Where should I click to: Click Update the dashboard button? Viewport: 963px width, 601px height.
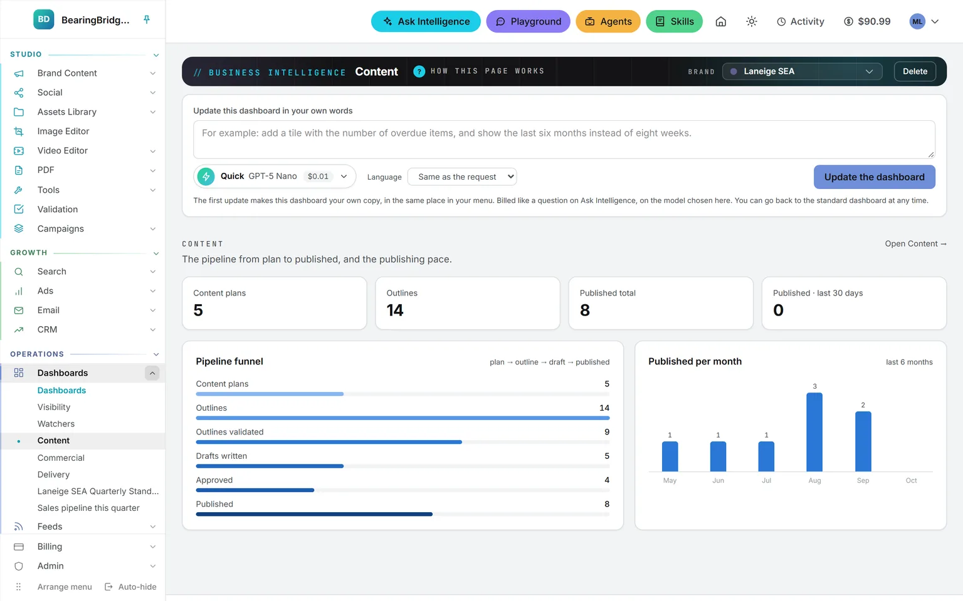[x=874, y=177]
